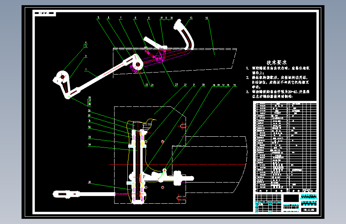346x224 pixels.
Task: Click part callout number 23
Action: [x=176, y=84]
